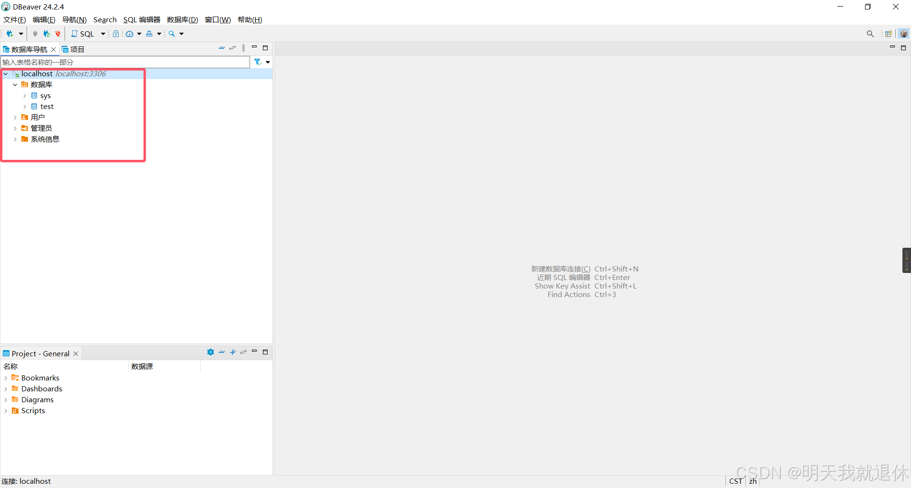Open the 数据库(D) menu
The height and width of the screenshot is (488, 911).
[x=183, y=19]
